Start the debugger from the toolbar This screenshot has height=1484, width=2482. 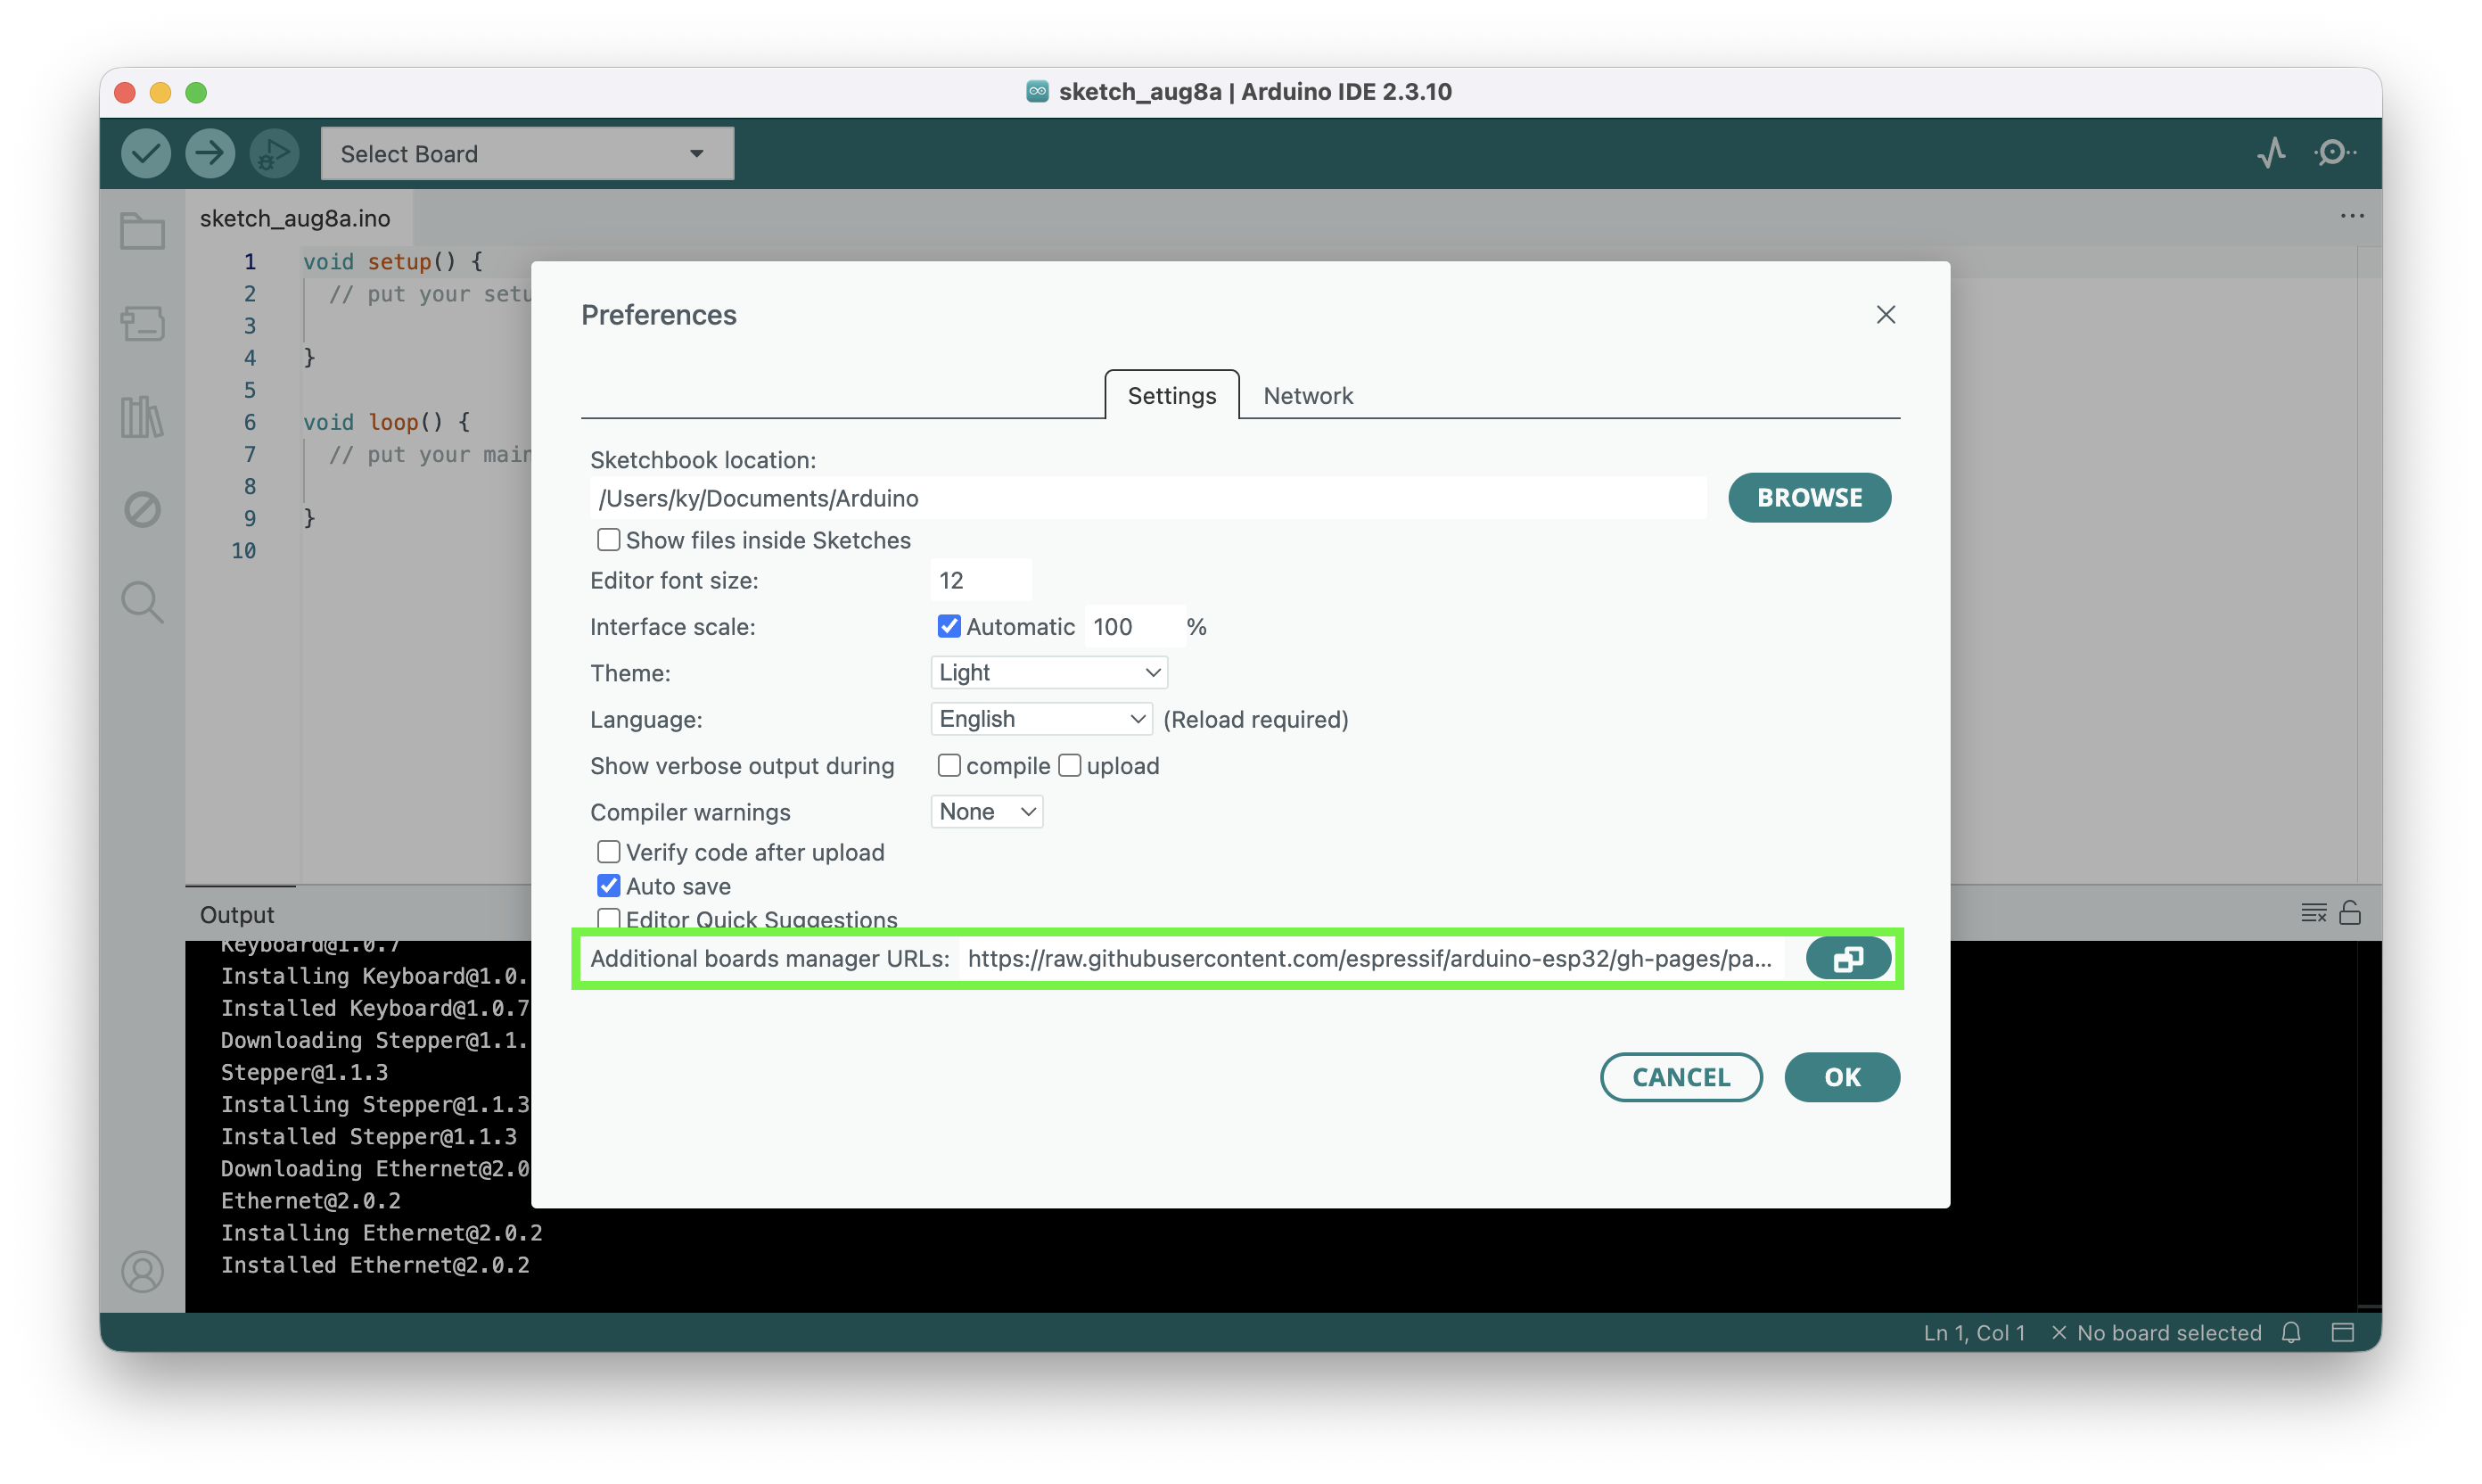tap(273, 153)
